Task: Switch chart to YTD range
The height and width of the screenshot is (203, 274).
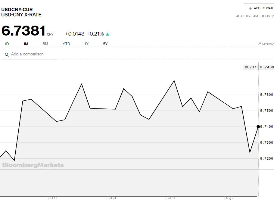Action: (x=66, y=44)
